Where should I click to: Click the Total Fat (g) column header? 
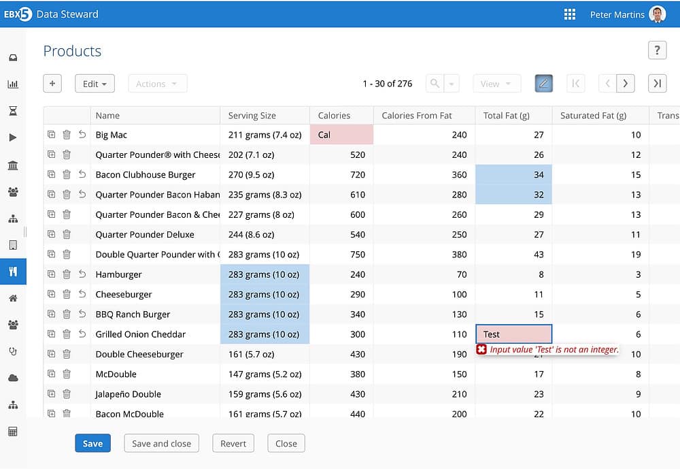click(513, 116)
